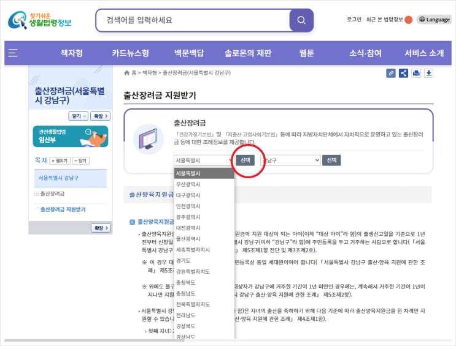Open the 카드뉴스형 menu
The height and width of the screenshot is (346, 456).
click(130, 53)
